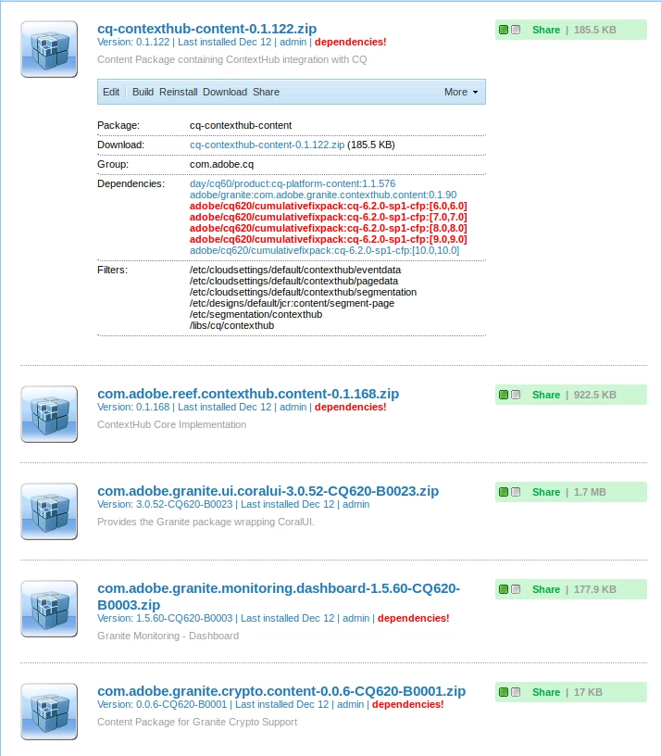Select filter path /etc/cloudsettings/default/contexthub/eventdata

coord(295,270)
